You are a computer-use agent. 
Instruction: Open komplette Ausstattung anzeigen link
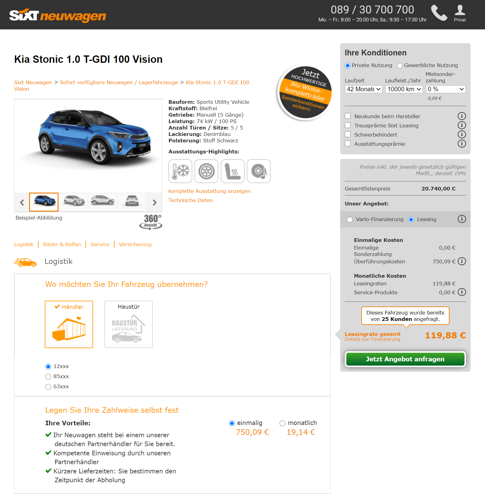click(209, 191)
